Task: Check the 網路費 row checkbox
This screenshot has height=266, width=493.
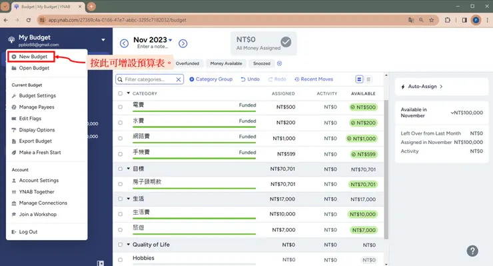Action: pyautogui.click(x=120, y=139)
